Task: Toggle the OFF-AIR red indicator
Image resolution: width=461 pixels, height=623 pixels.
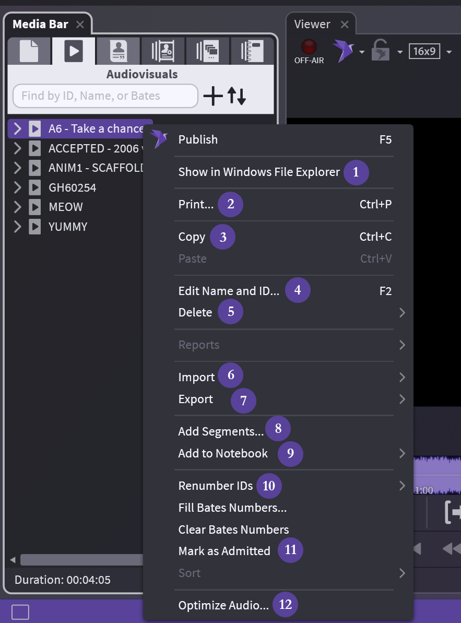Action: coord(309,47)
